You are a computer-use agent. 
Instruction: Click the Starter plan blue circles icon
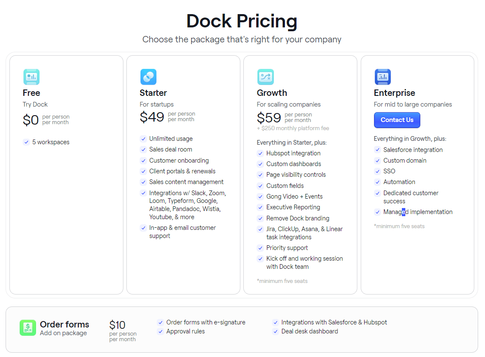click(x=149, y=77)
